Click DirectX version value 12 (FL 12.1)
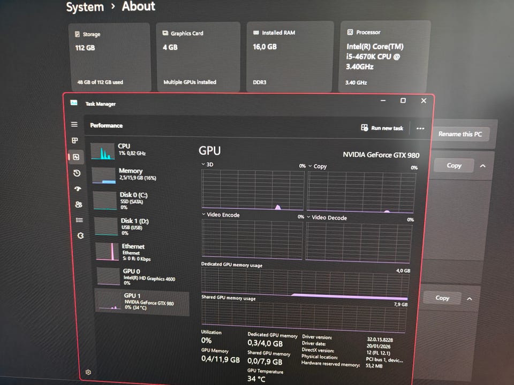Viewport: 514px width, 385px height. [x=378, y=352]
